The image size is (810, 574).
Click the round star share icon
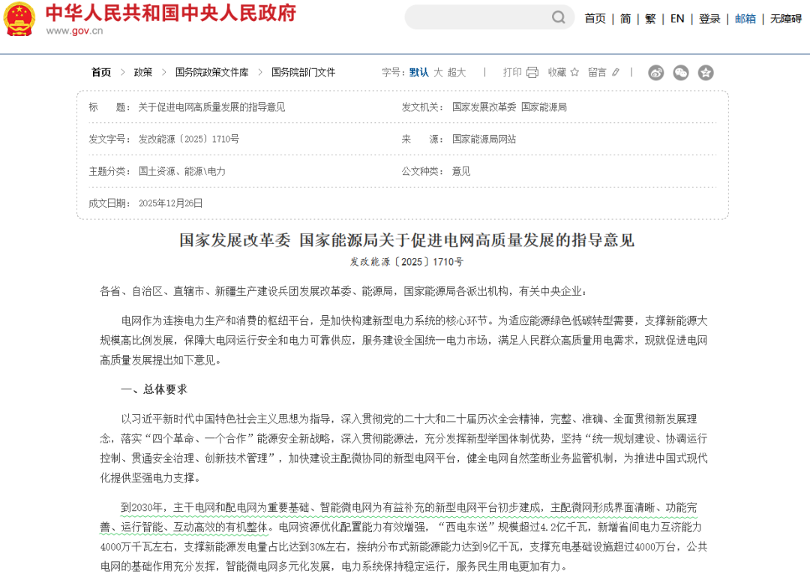pyautogui.click(x=706, y=73)
